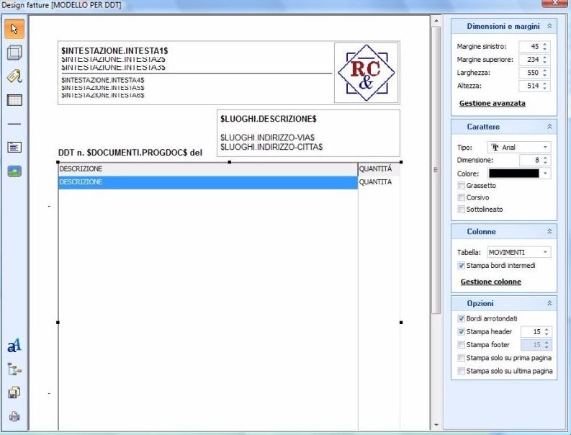Uncheck Bordi arrotondati option
Image resolution: width=571 pixels, height=435 pixels.
[x=461, y=318]
